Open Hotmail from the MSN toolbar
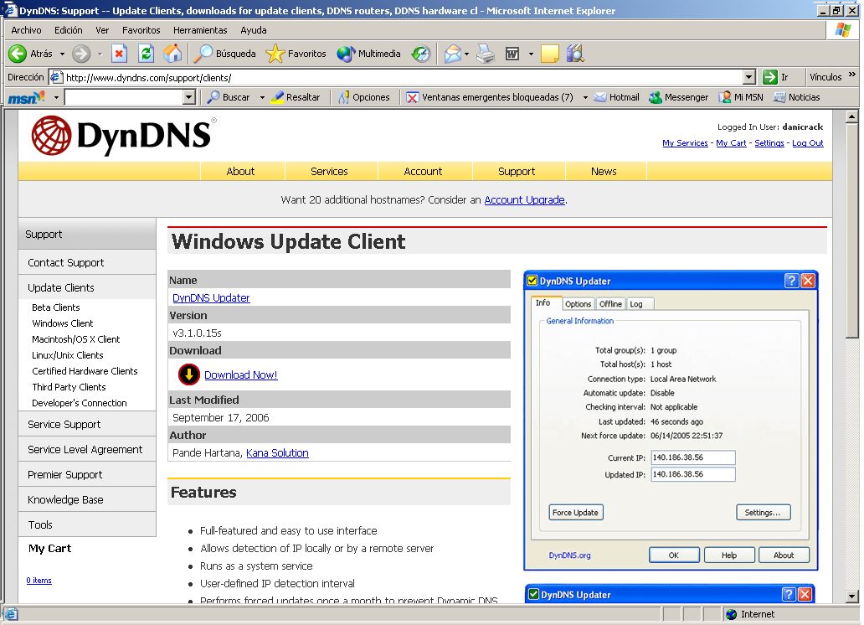Image resolution: width=864 pixels, height=625 pixels. (x=616, y=98)
